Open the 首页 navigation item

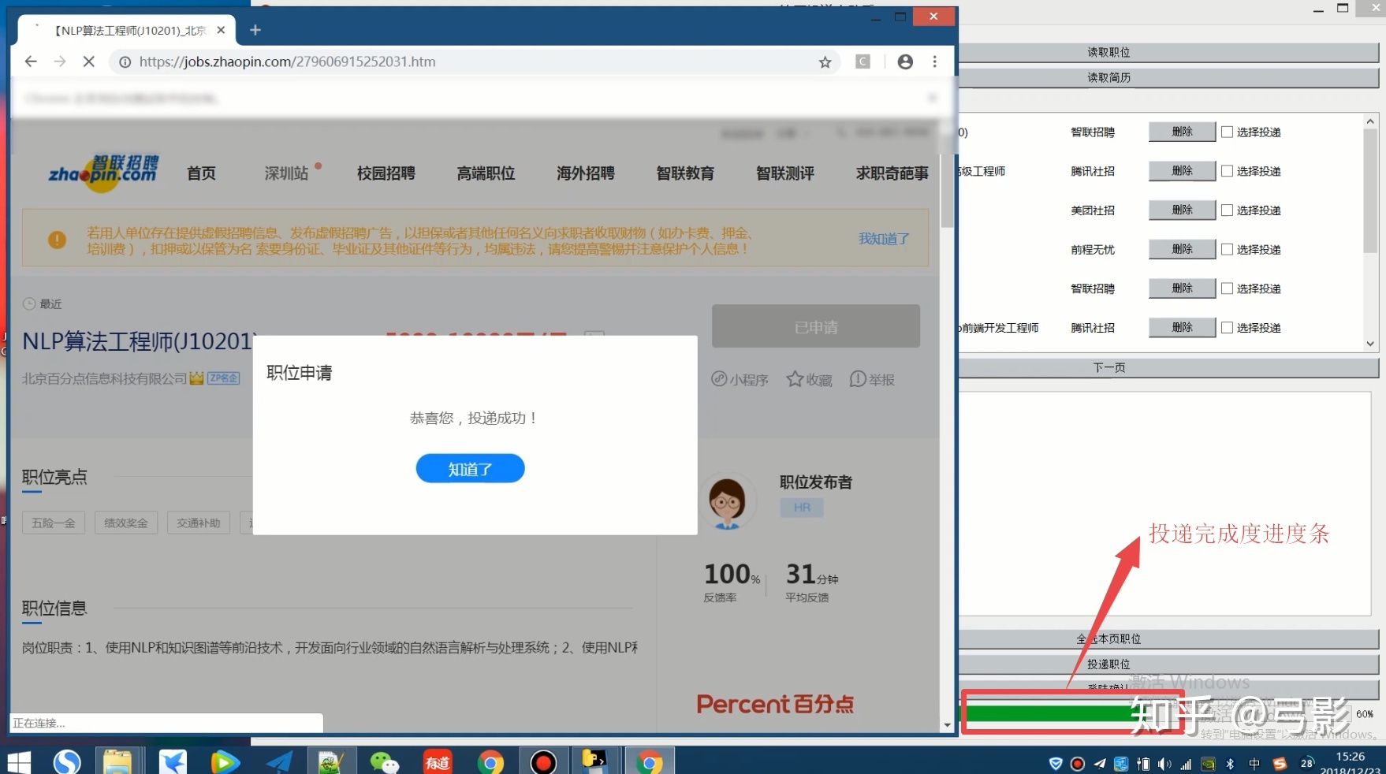click(x=201, y=173)
